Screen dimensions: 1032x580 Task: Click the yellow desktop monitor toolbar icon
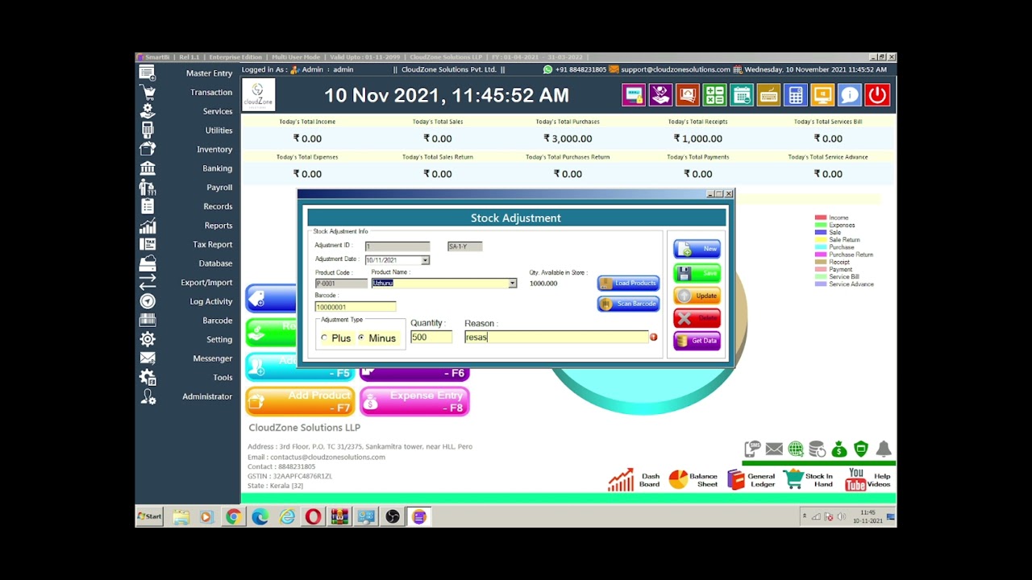(x=822, y=95)
